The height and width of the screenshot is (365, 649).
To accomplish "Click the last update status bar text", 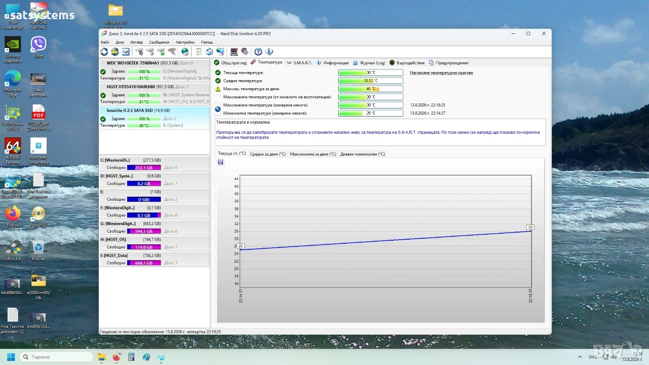I will pos(160,332).
